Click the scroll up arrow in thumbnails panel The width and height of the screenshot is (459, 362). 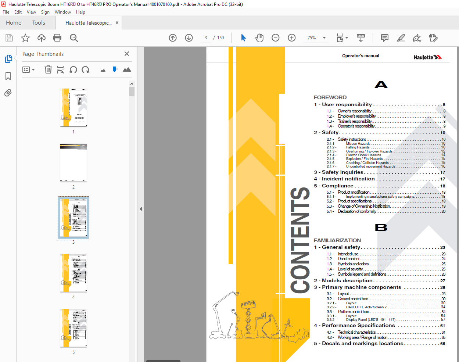(132, 84)
